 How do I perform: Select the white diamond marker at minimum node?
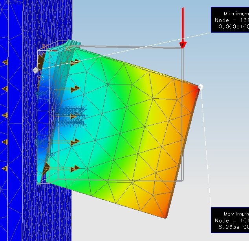coord(35,70)
